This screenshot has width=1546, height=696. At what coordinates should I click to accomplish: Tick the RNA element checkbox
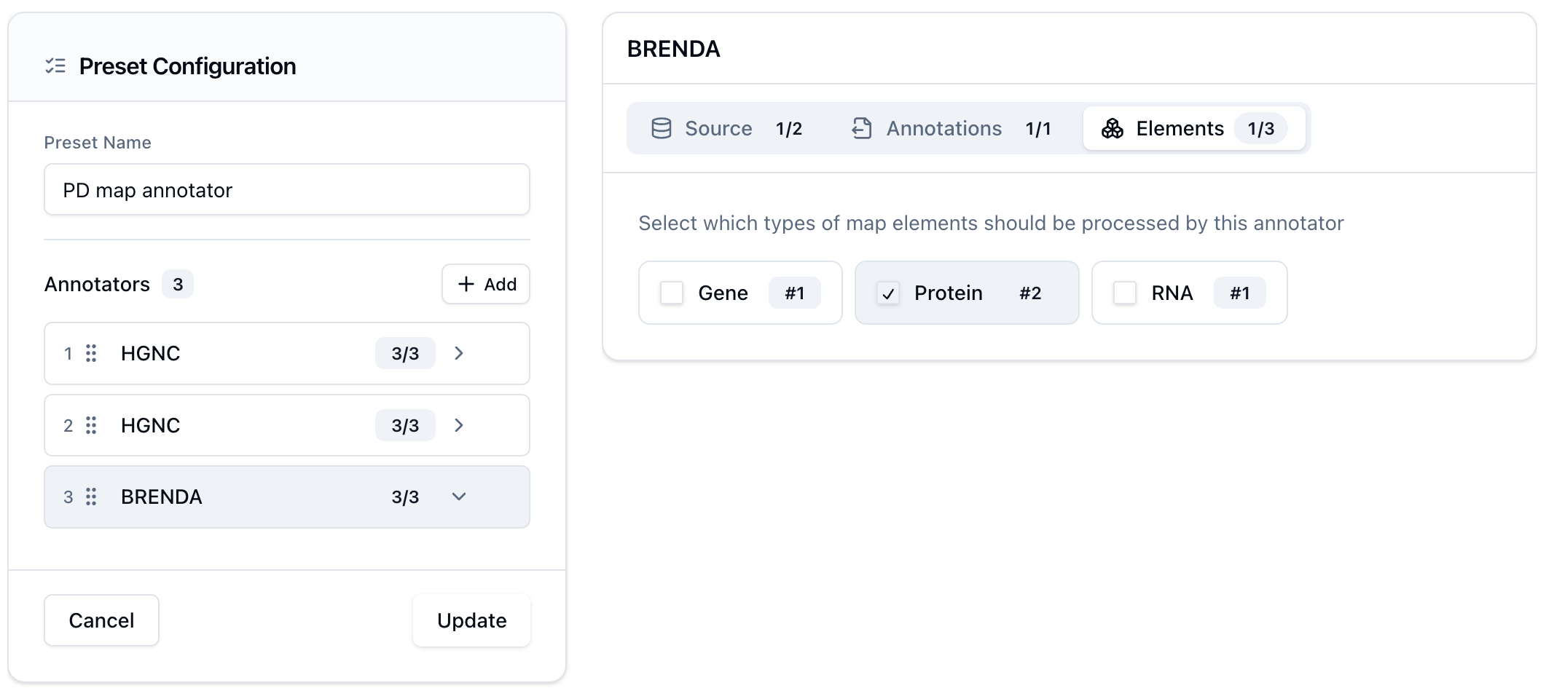(1124, 293)
